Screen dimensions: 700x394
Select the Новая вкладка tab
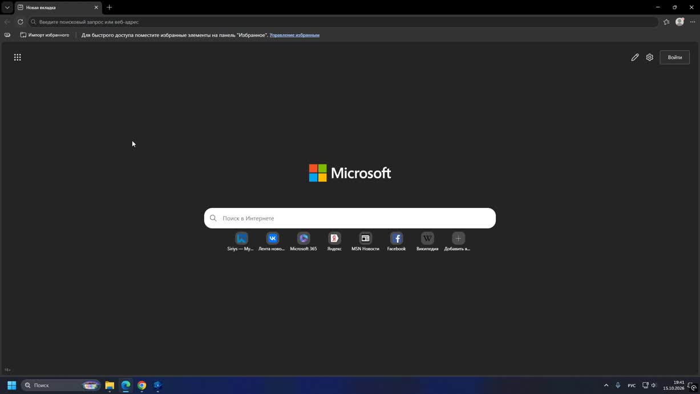coord(57,7)
